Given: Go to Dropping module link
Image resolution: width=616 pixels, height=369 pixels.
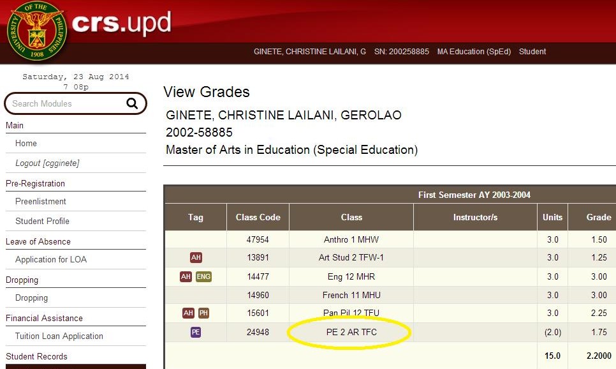Looking at the screenshot, I should click(31, 298).
